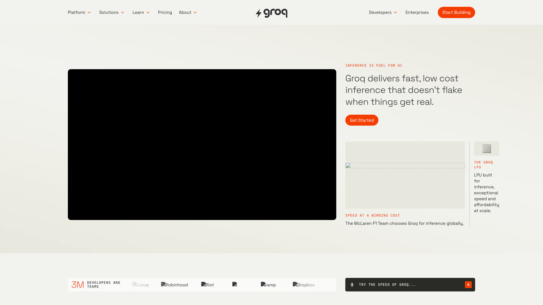Click the Riot logo
Image resolution: width=543 pixels, height=305 pixels.
click(207, 285)
